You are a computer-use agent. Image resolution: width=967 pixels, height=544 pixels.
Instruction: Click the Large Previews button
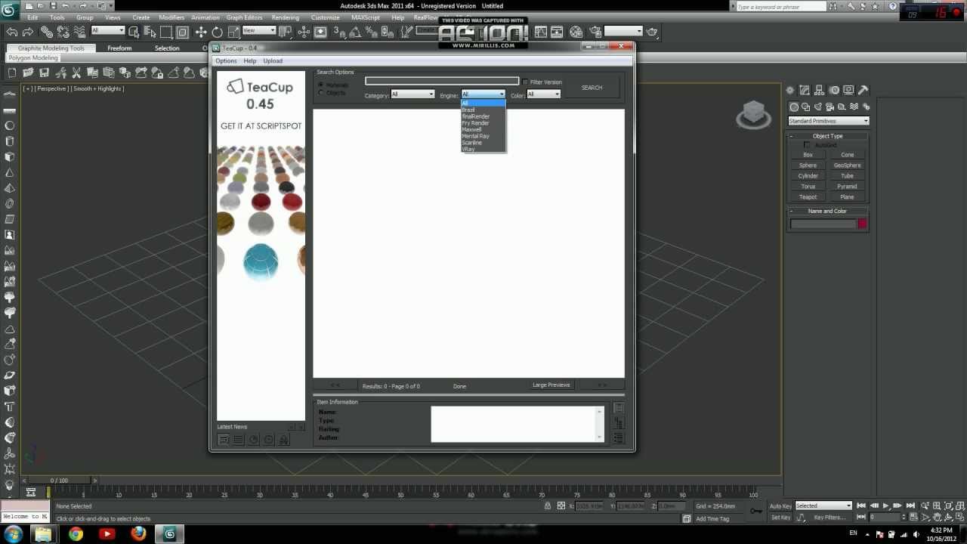point(551,385)
